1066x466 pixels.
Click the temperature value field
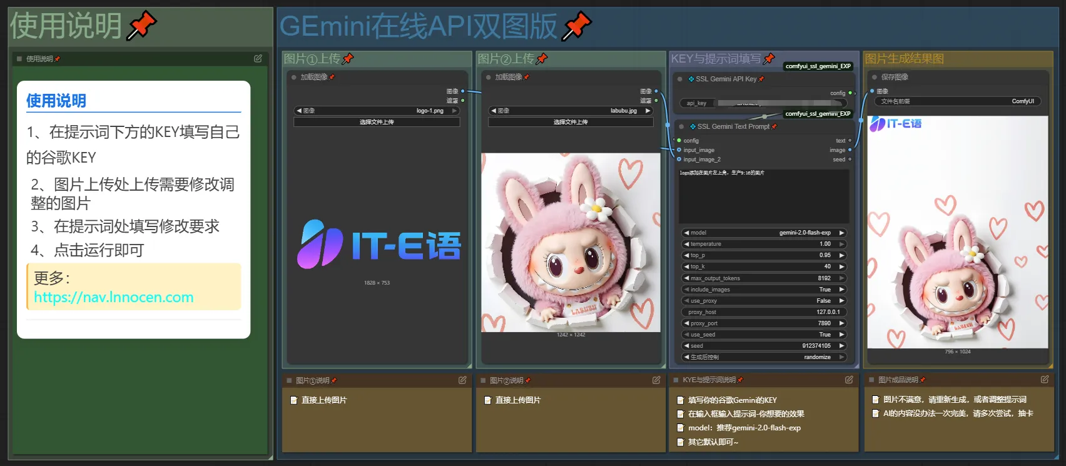(x=764, y=244)
